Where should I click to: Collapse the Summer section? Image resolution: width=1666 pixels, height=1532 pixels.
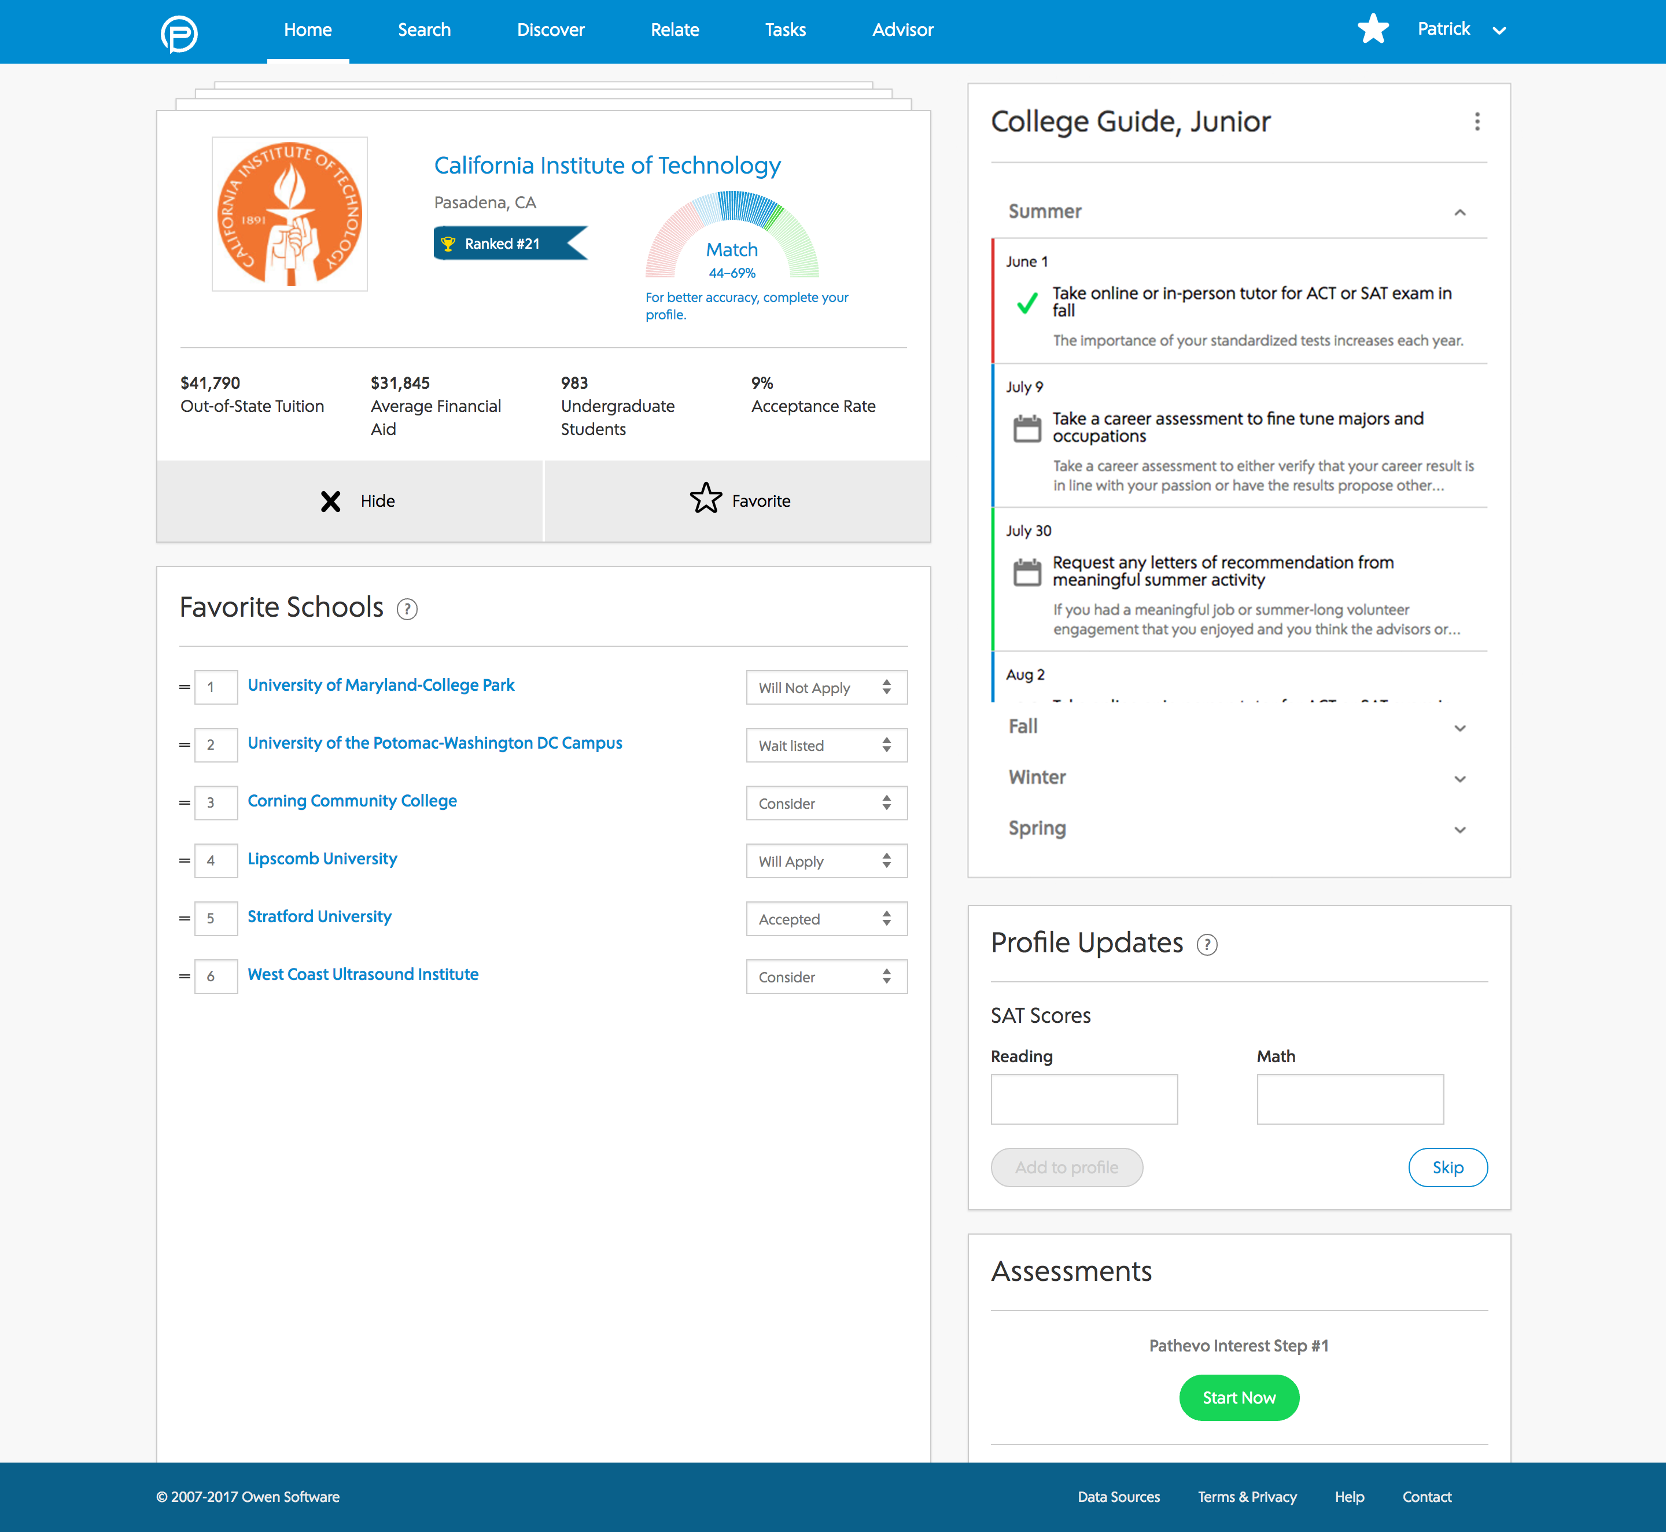pyautogui.click(x=1459, y=212)
